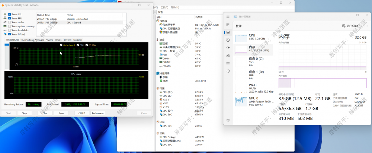Open Startup apps icon in sidebar

(x=228, y=48)
